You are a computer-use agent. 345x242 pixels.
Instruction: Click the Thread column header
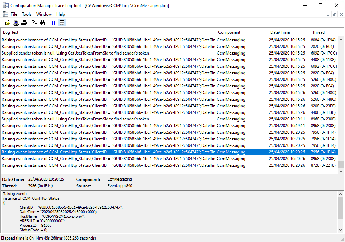[x=323, y=32]
